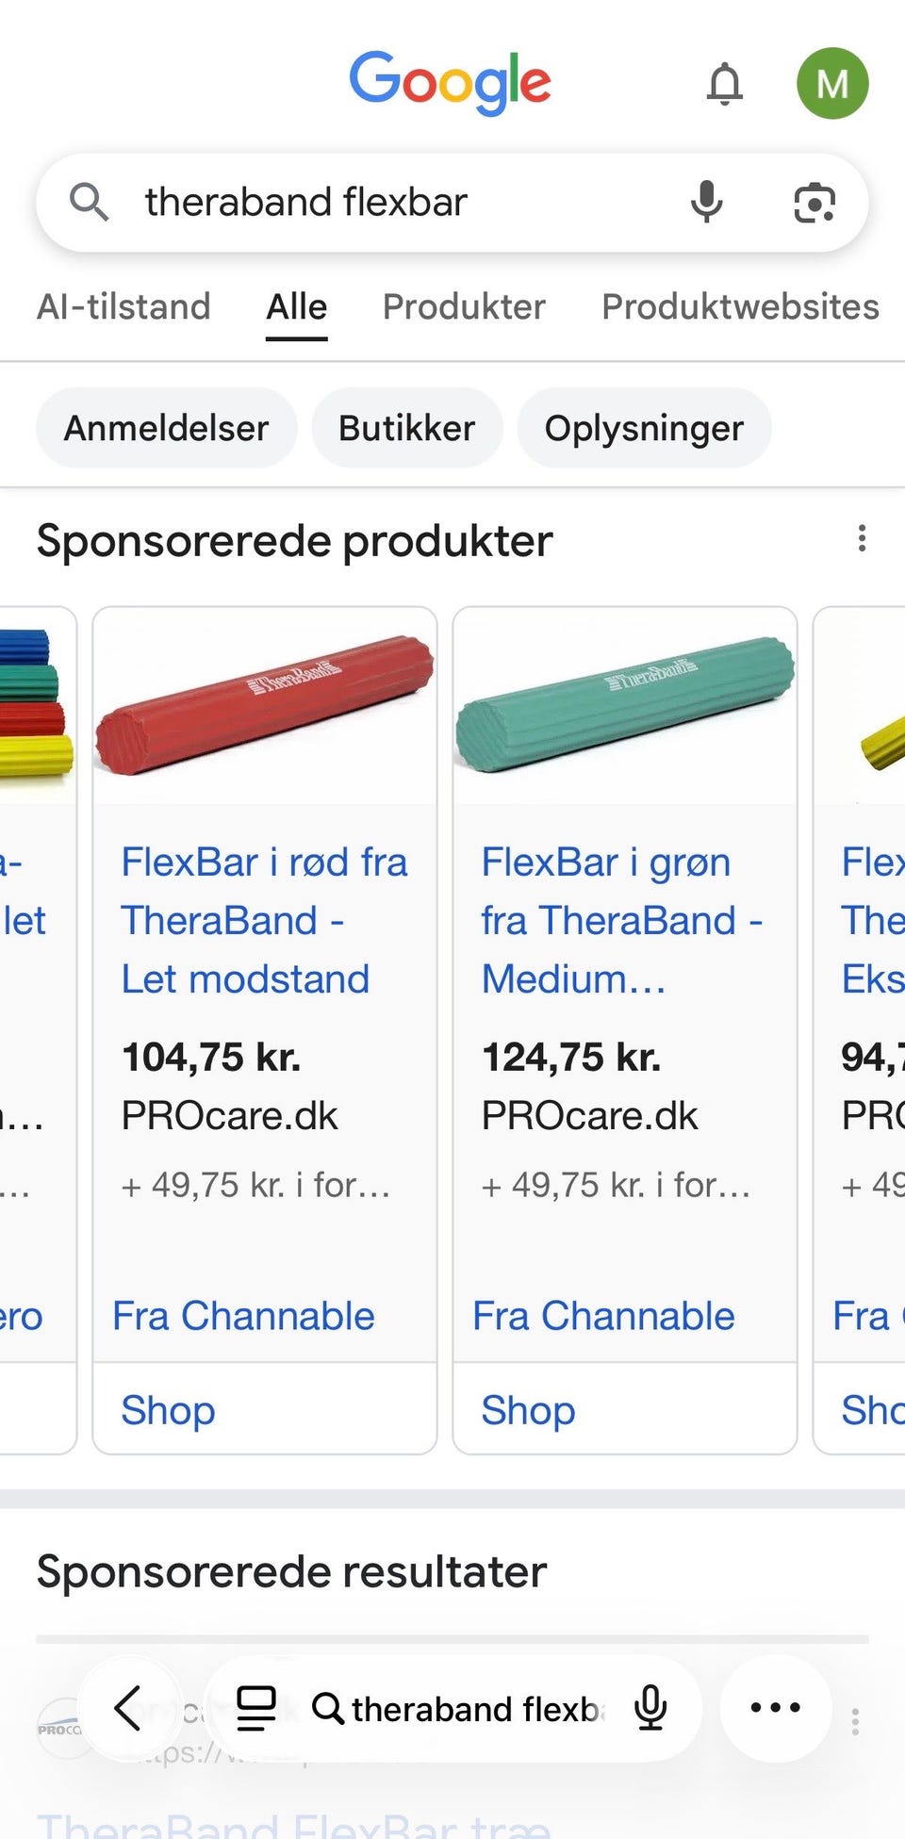Click Shop under the green FlexBar

[528, 1410]
